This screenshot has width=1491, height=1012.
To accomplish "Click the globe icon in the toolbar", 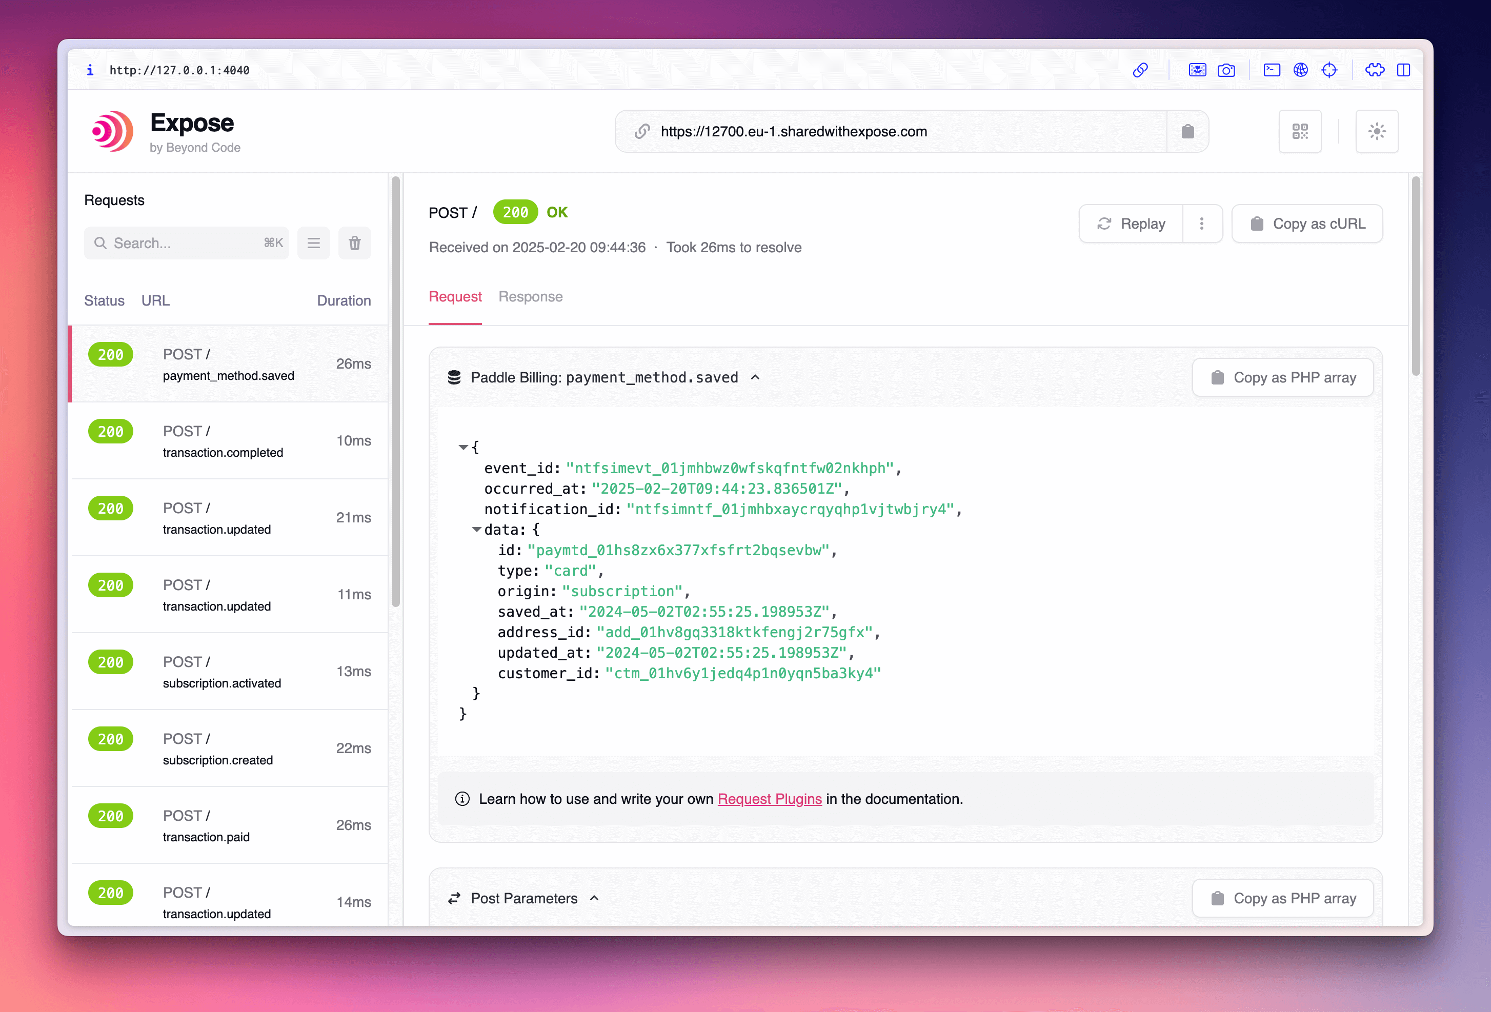I will point(1300,70).
